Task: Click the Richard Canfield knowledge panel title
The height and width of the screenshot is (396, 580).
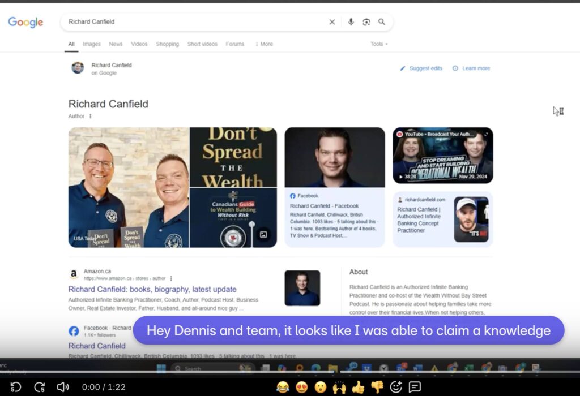Action: click(108, 104)
